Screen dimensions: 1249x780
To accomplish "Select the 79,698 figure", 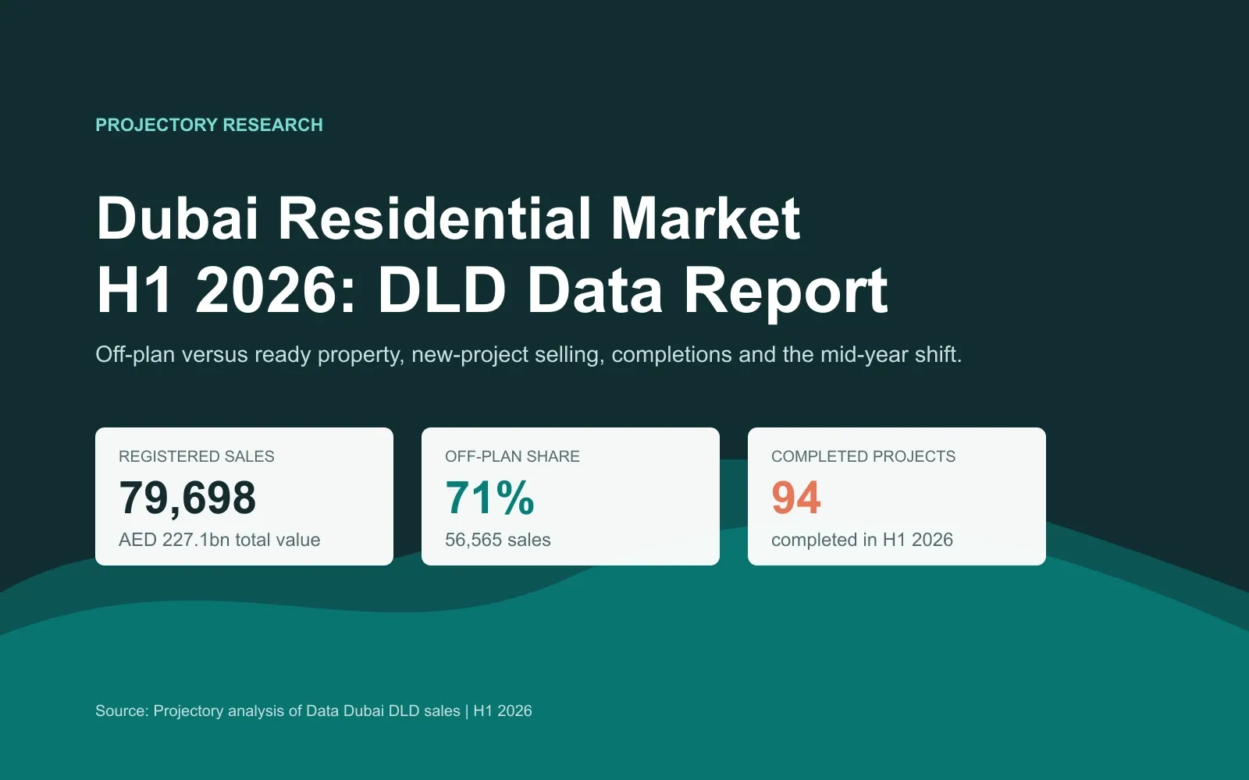I will pyautogui.click(x=187, y=498).
